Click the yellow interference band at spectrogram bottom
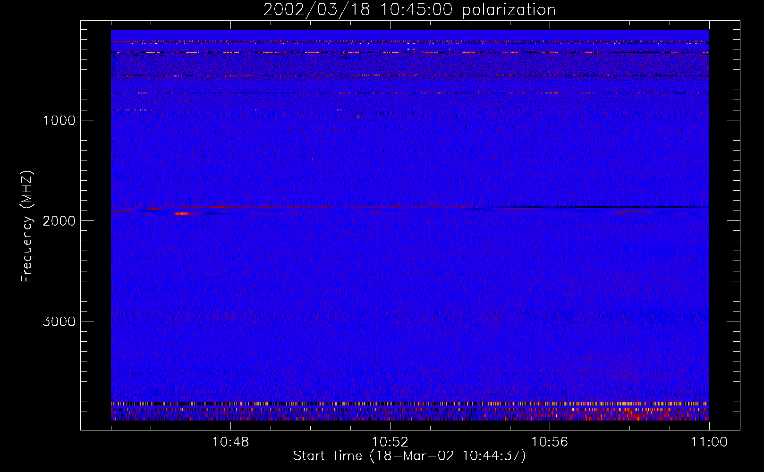Viewport: 764px width, 472px height. [x=410, y=404]
